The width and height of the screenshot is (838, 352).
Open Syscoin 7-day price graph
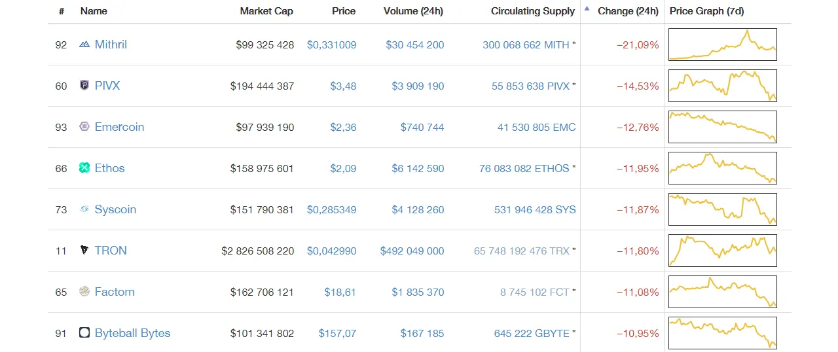click(x=723, y=209)
